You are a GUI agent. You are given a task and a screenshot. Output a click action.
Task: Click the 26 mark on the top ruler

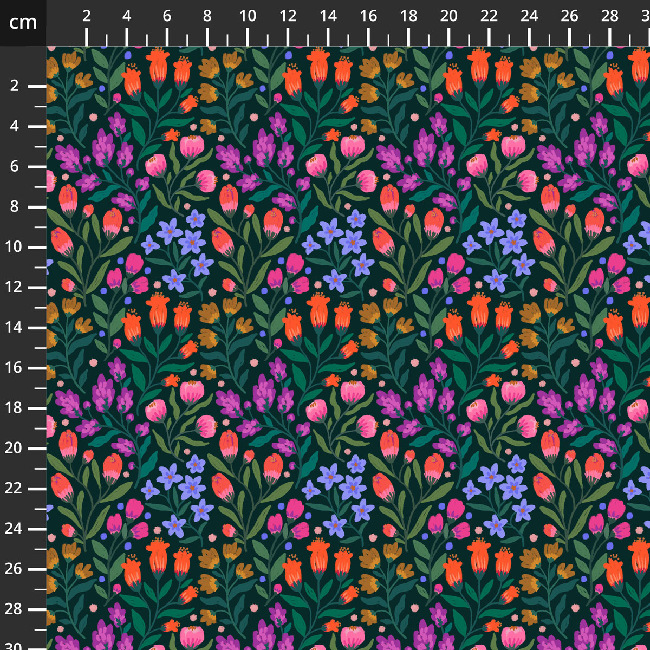(569, 16)
